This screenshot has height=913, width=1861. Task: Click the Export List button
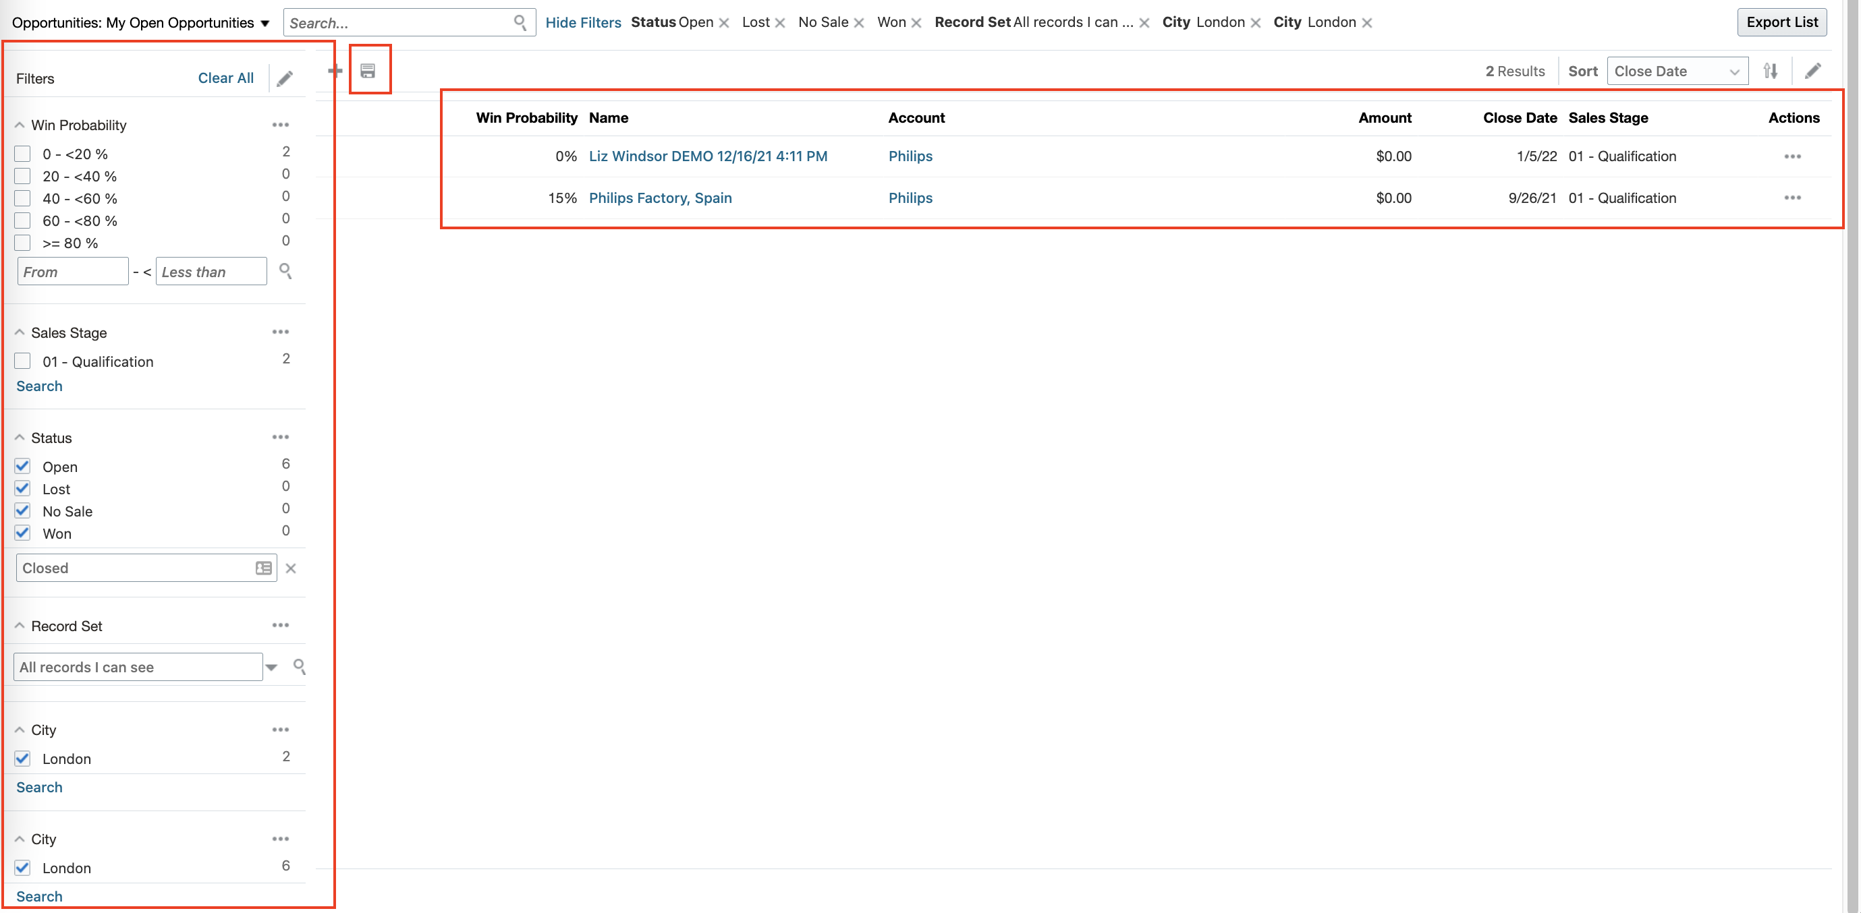coord(1781,22)
